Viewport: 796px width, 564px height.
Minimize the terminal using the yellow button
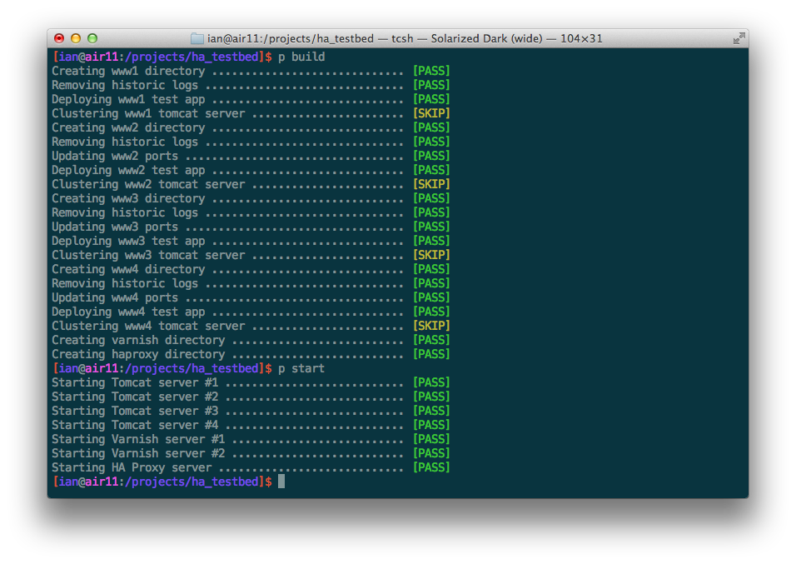coord(76,38)
